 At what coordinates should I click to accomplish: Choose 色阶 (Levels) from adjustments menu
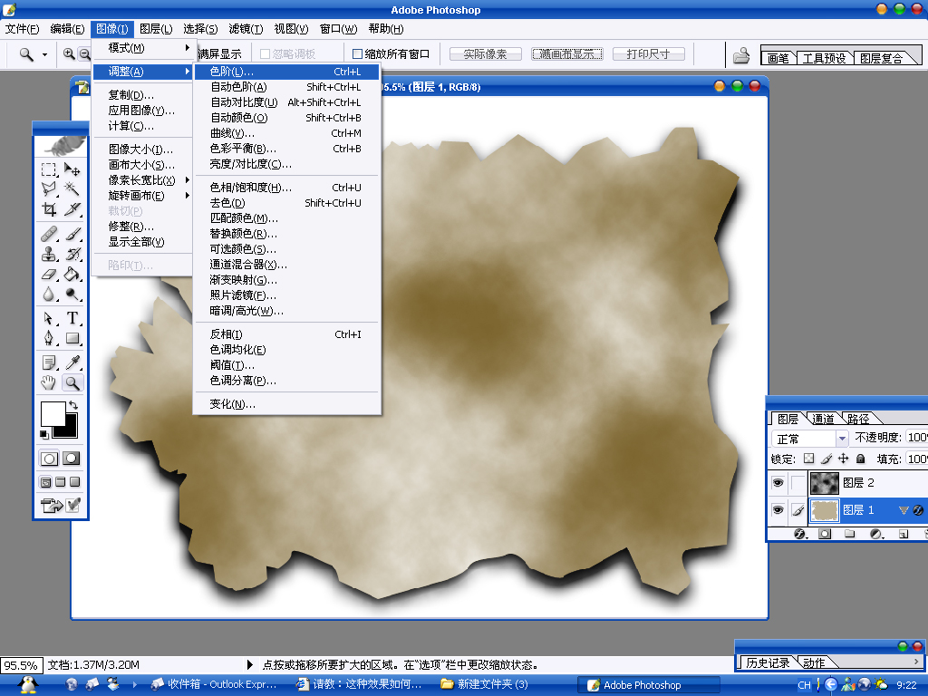tap(286, 72)
